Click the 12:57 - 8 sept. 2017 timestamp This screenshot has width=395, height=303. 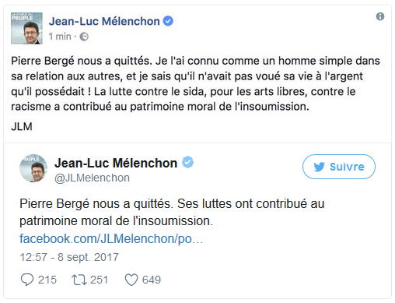coord(69,257)
